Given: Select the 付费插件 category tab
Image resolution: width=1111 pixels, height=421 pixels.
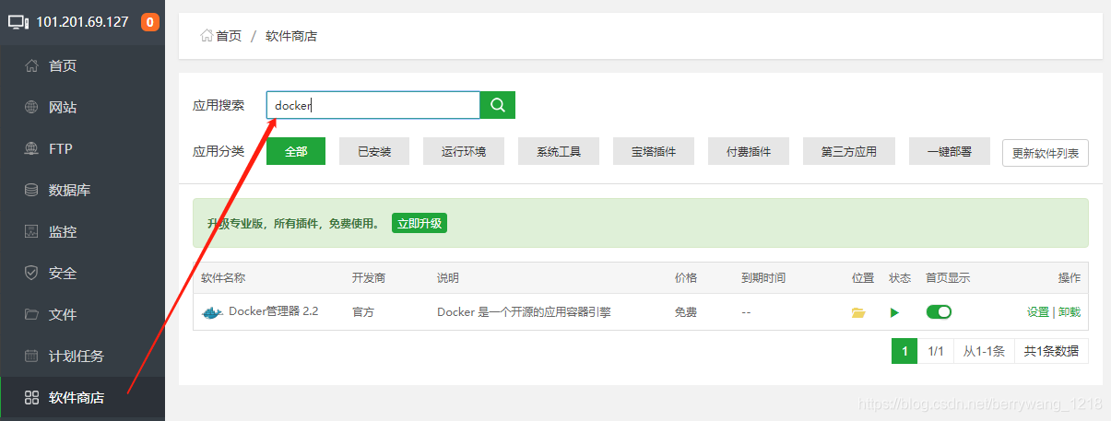Looking at the screenshot, I should pyautogui.click(x=749, y=151).
